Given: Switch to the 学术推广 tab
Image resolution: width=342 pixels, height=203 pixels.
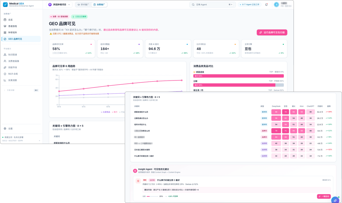Looking at the screenshot, I should [x=83, y=4].
